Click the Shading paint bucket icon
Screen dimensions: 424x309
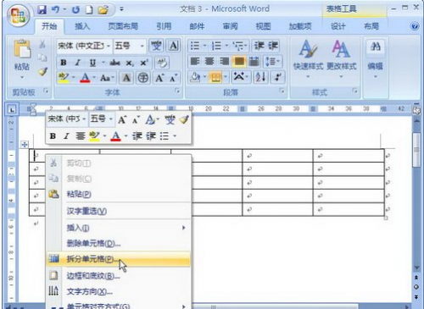[195, 77]
